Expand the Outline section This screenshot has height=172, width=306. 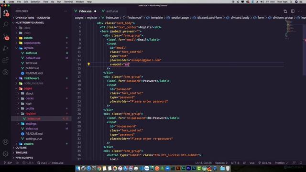(41, 148)
